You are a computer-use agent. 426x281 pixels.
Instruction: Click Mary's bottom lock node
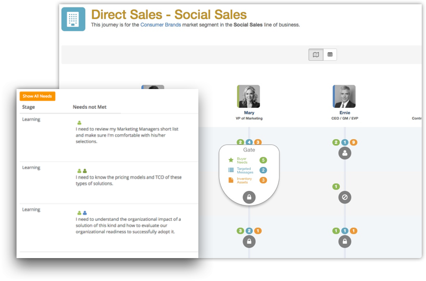tap(249, 242)
